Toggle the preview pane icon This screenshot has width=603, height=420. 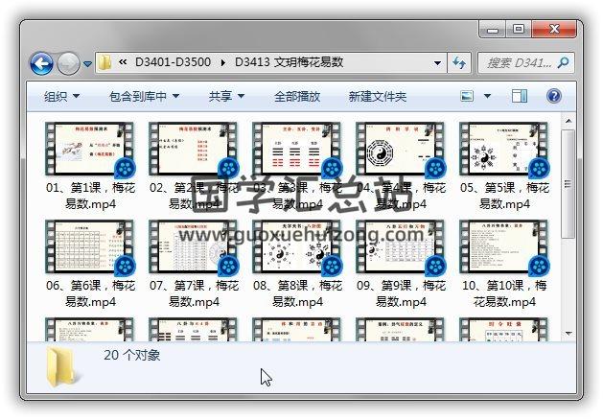[520, 96]
